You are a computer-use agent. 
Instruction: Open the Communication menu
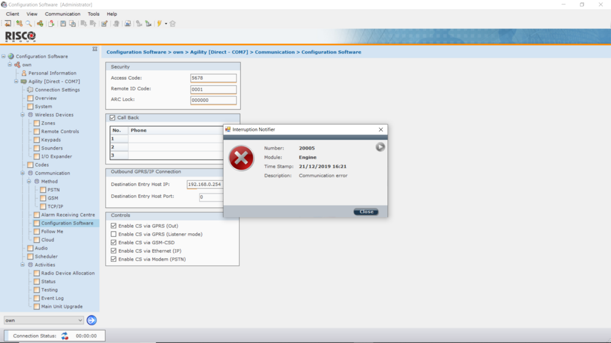(62, 14)
